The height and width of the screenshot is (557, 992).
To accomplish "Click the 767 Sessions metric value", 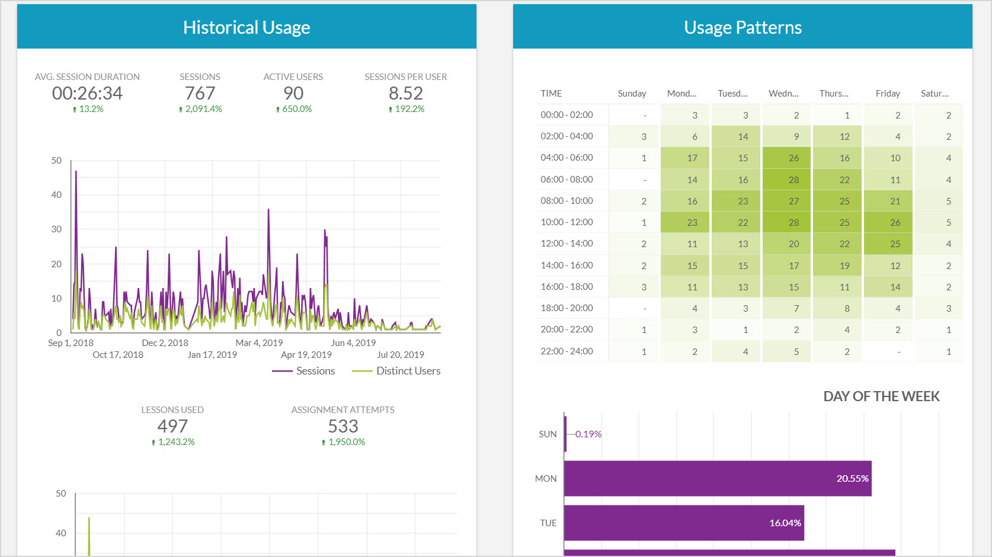I will point(200,94).
